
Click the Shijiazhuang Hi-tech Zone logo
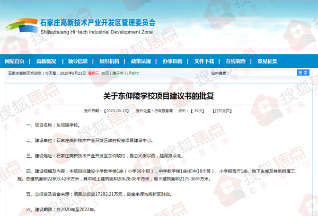pos(22,25)
